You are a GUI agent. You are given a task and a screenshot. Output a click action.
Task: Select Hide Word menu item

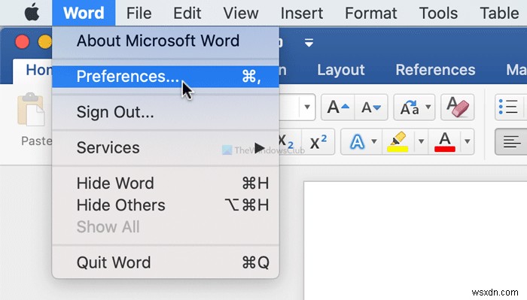tap(166, 183)
